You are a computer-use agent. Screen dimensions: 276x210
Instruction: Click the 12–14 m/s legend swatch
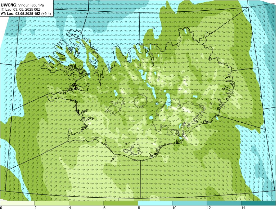coord(224,203)
